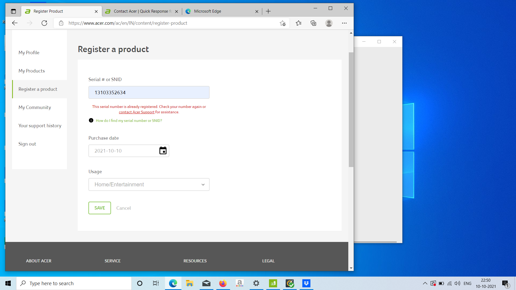Expand the Usage dropdown
Screen dimensions: 516x290
(x=149, y=184)
